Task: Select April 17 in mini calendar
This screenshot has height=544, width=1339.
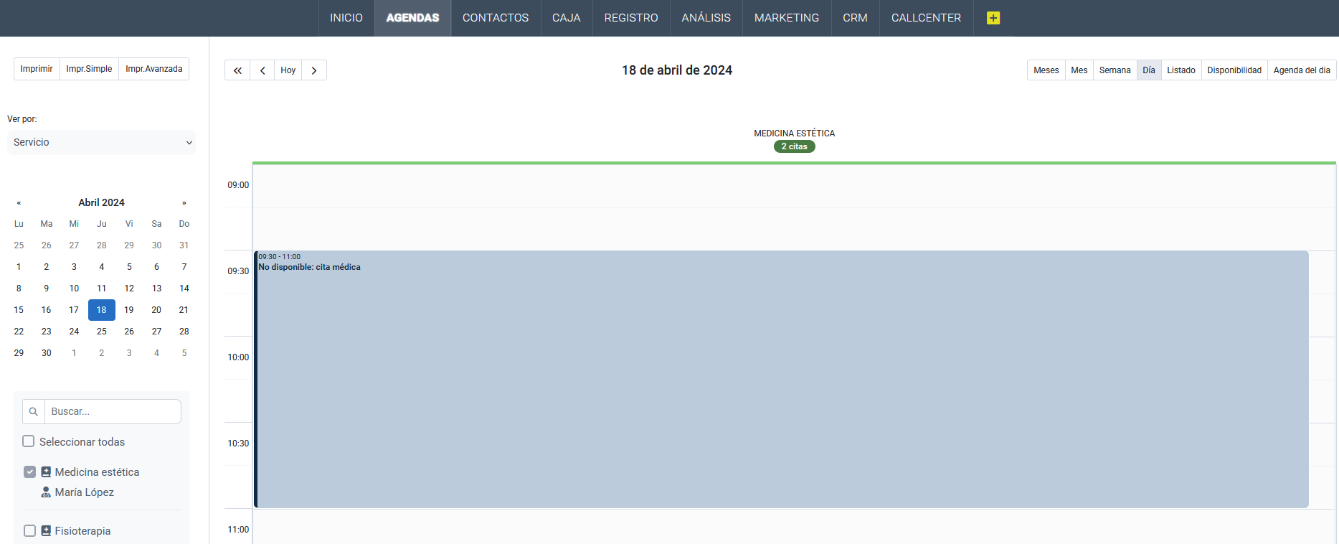Action: 74,310
